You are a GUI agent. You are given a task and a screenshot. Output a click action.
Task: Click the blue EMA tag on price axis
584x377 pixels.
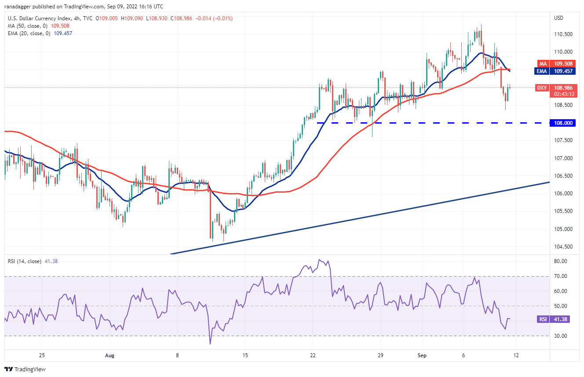[542, 71]
